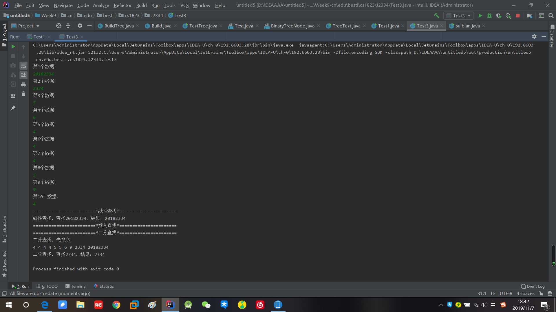Start debugging with the bug icon
The height and width of the screenshot is (312, 556).
click(489, 16)
